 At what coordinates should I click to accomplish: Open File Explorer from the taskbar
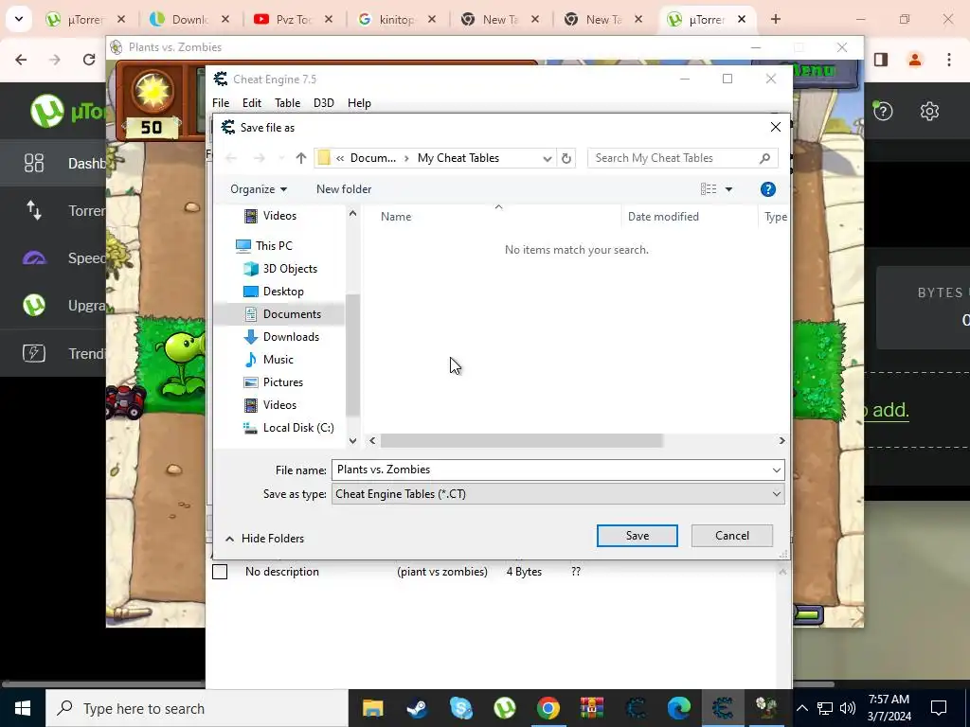(x=373, y=708)
